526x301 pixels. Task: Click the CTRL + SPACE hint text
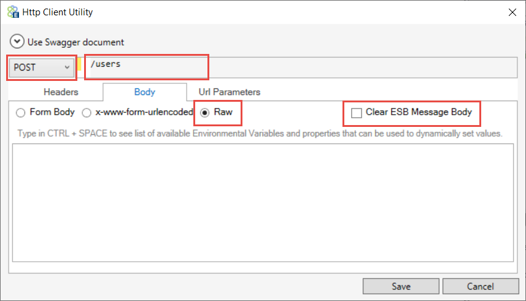(x=260, y=134)
